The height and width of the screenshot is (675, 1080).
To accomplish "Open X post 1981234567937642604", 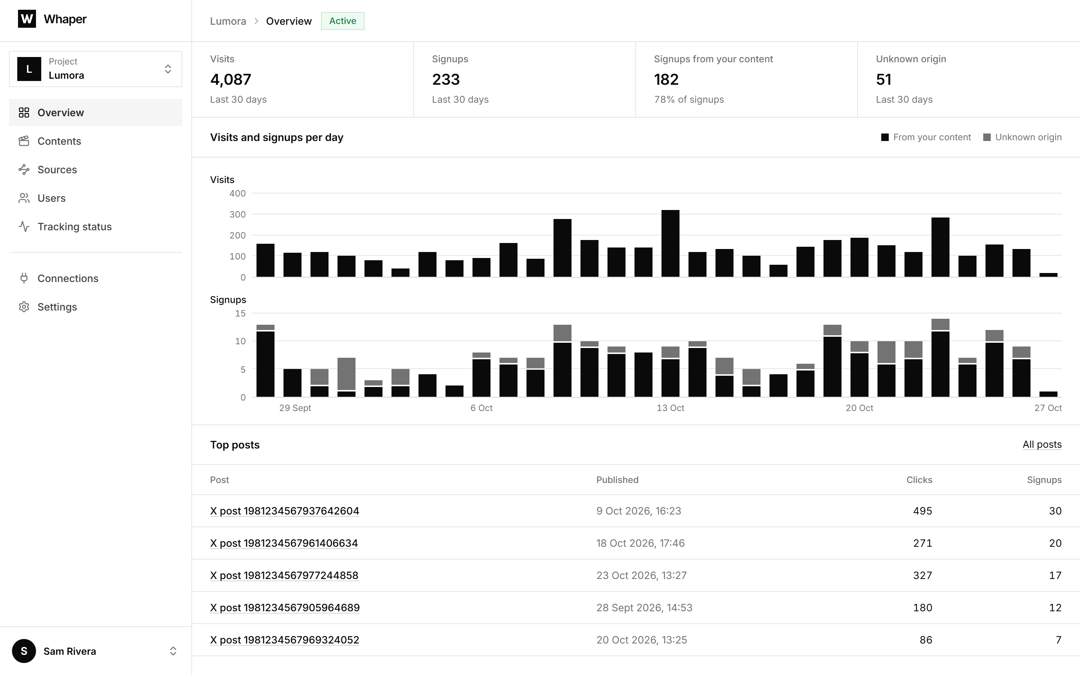I will (285, 511).
